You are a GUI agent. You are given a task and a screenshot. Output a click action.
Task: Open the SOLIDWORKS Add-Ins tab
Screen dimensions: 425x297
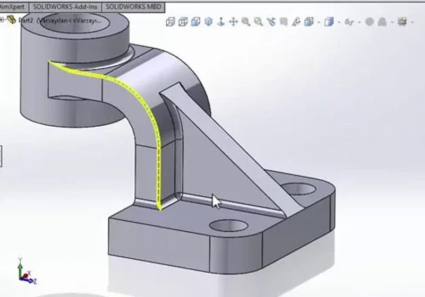click(65, 7)
